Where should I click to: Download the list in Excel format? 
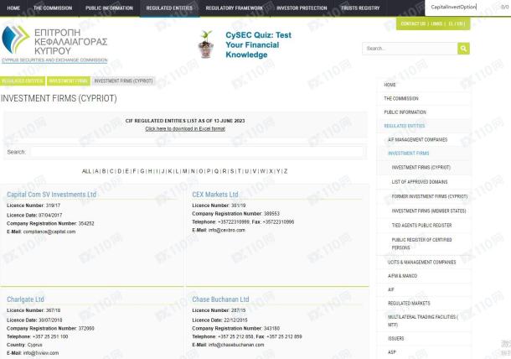[185, 129]
